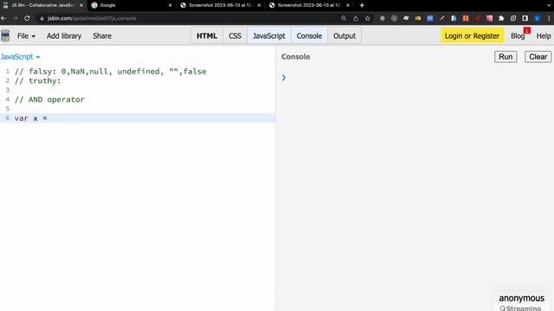This screenshot has width=554, height=311.
Task: Close the Google tab
Action: point(170,5)
